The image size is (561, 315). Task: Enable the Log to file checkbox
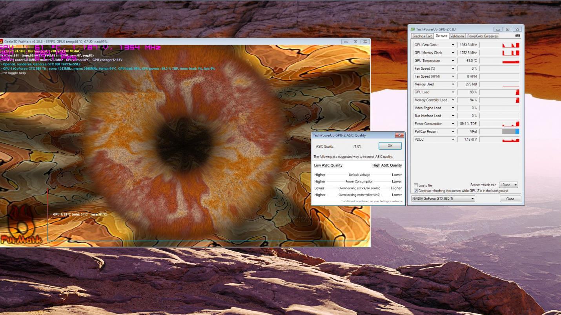tap(416, 185)
